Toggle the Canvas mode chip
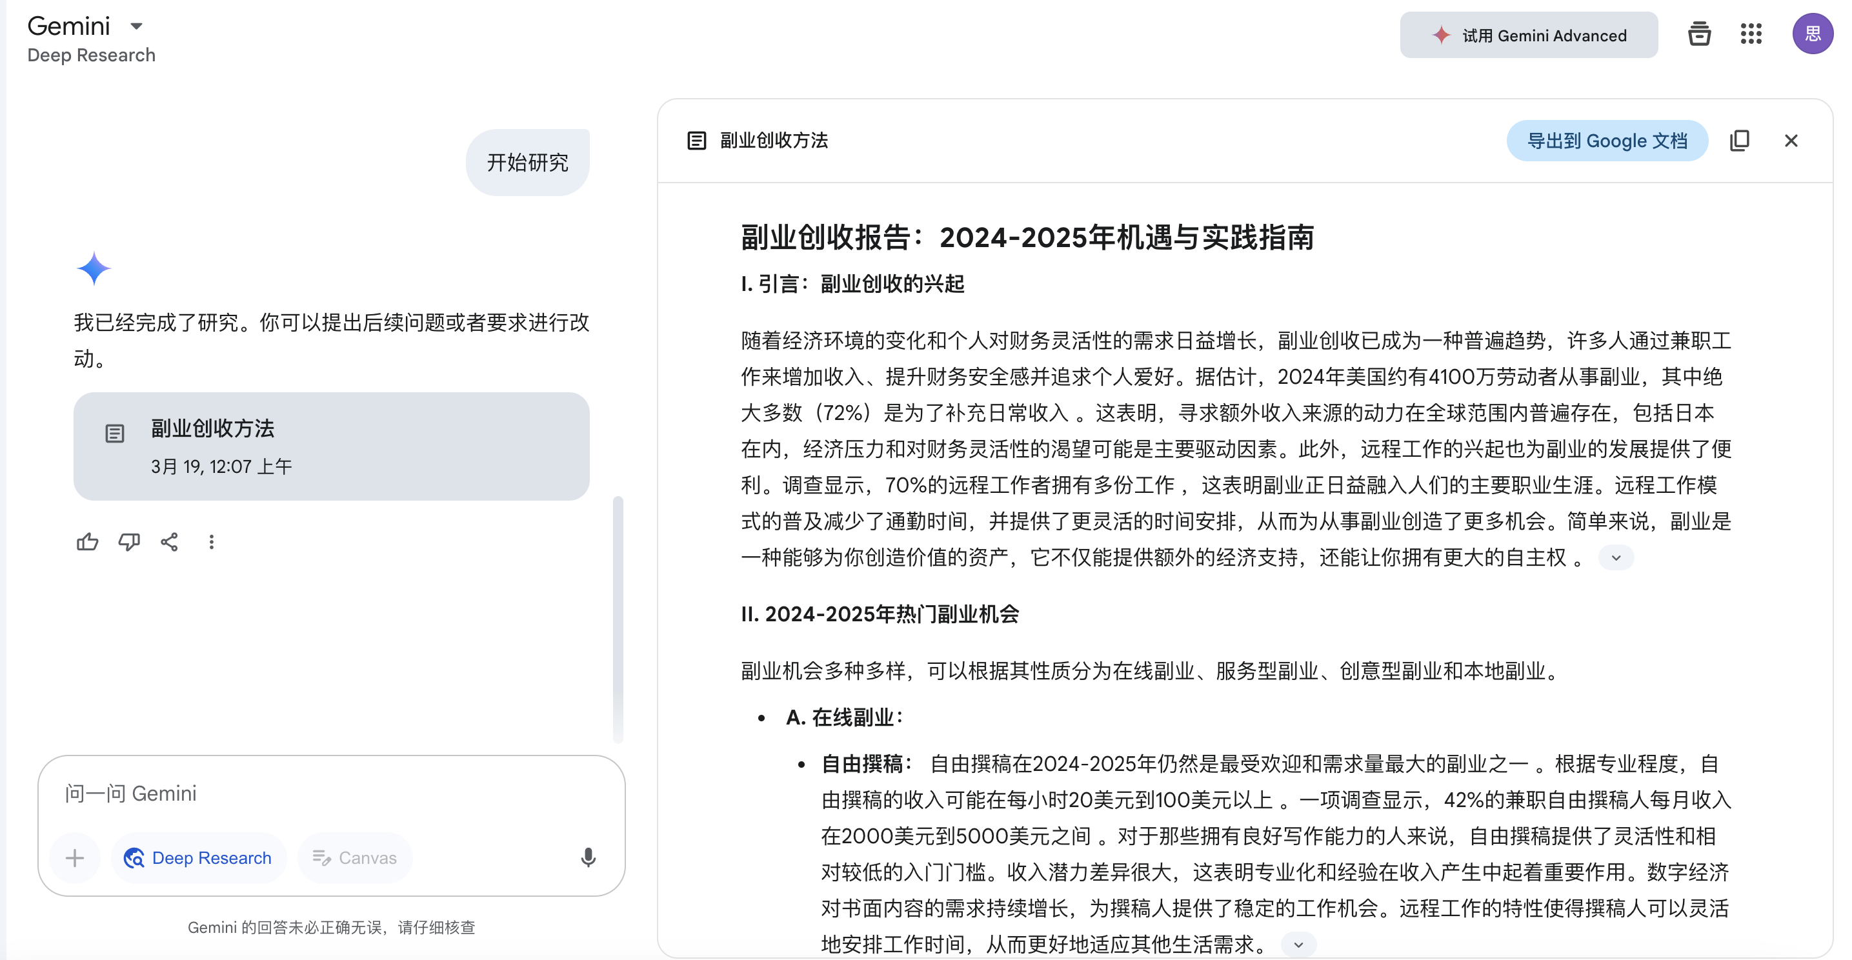The image size is (1852, 960). (x=354, y=857)
